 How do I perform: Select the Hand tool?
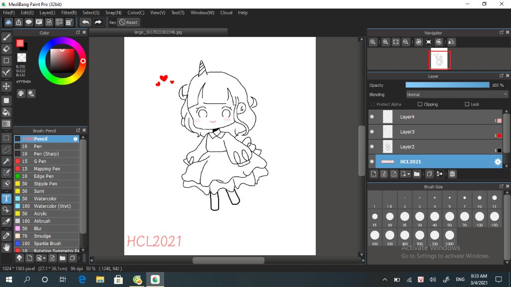click(6, 248)
